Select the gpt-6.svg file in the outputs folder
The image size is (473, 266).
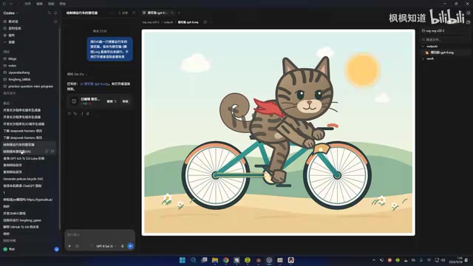(x=442, y=52)
